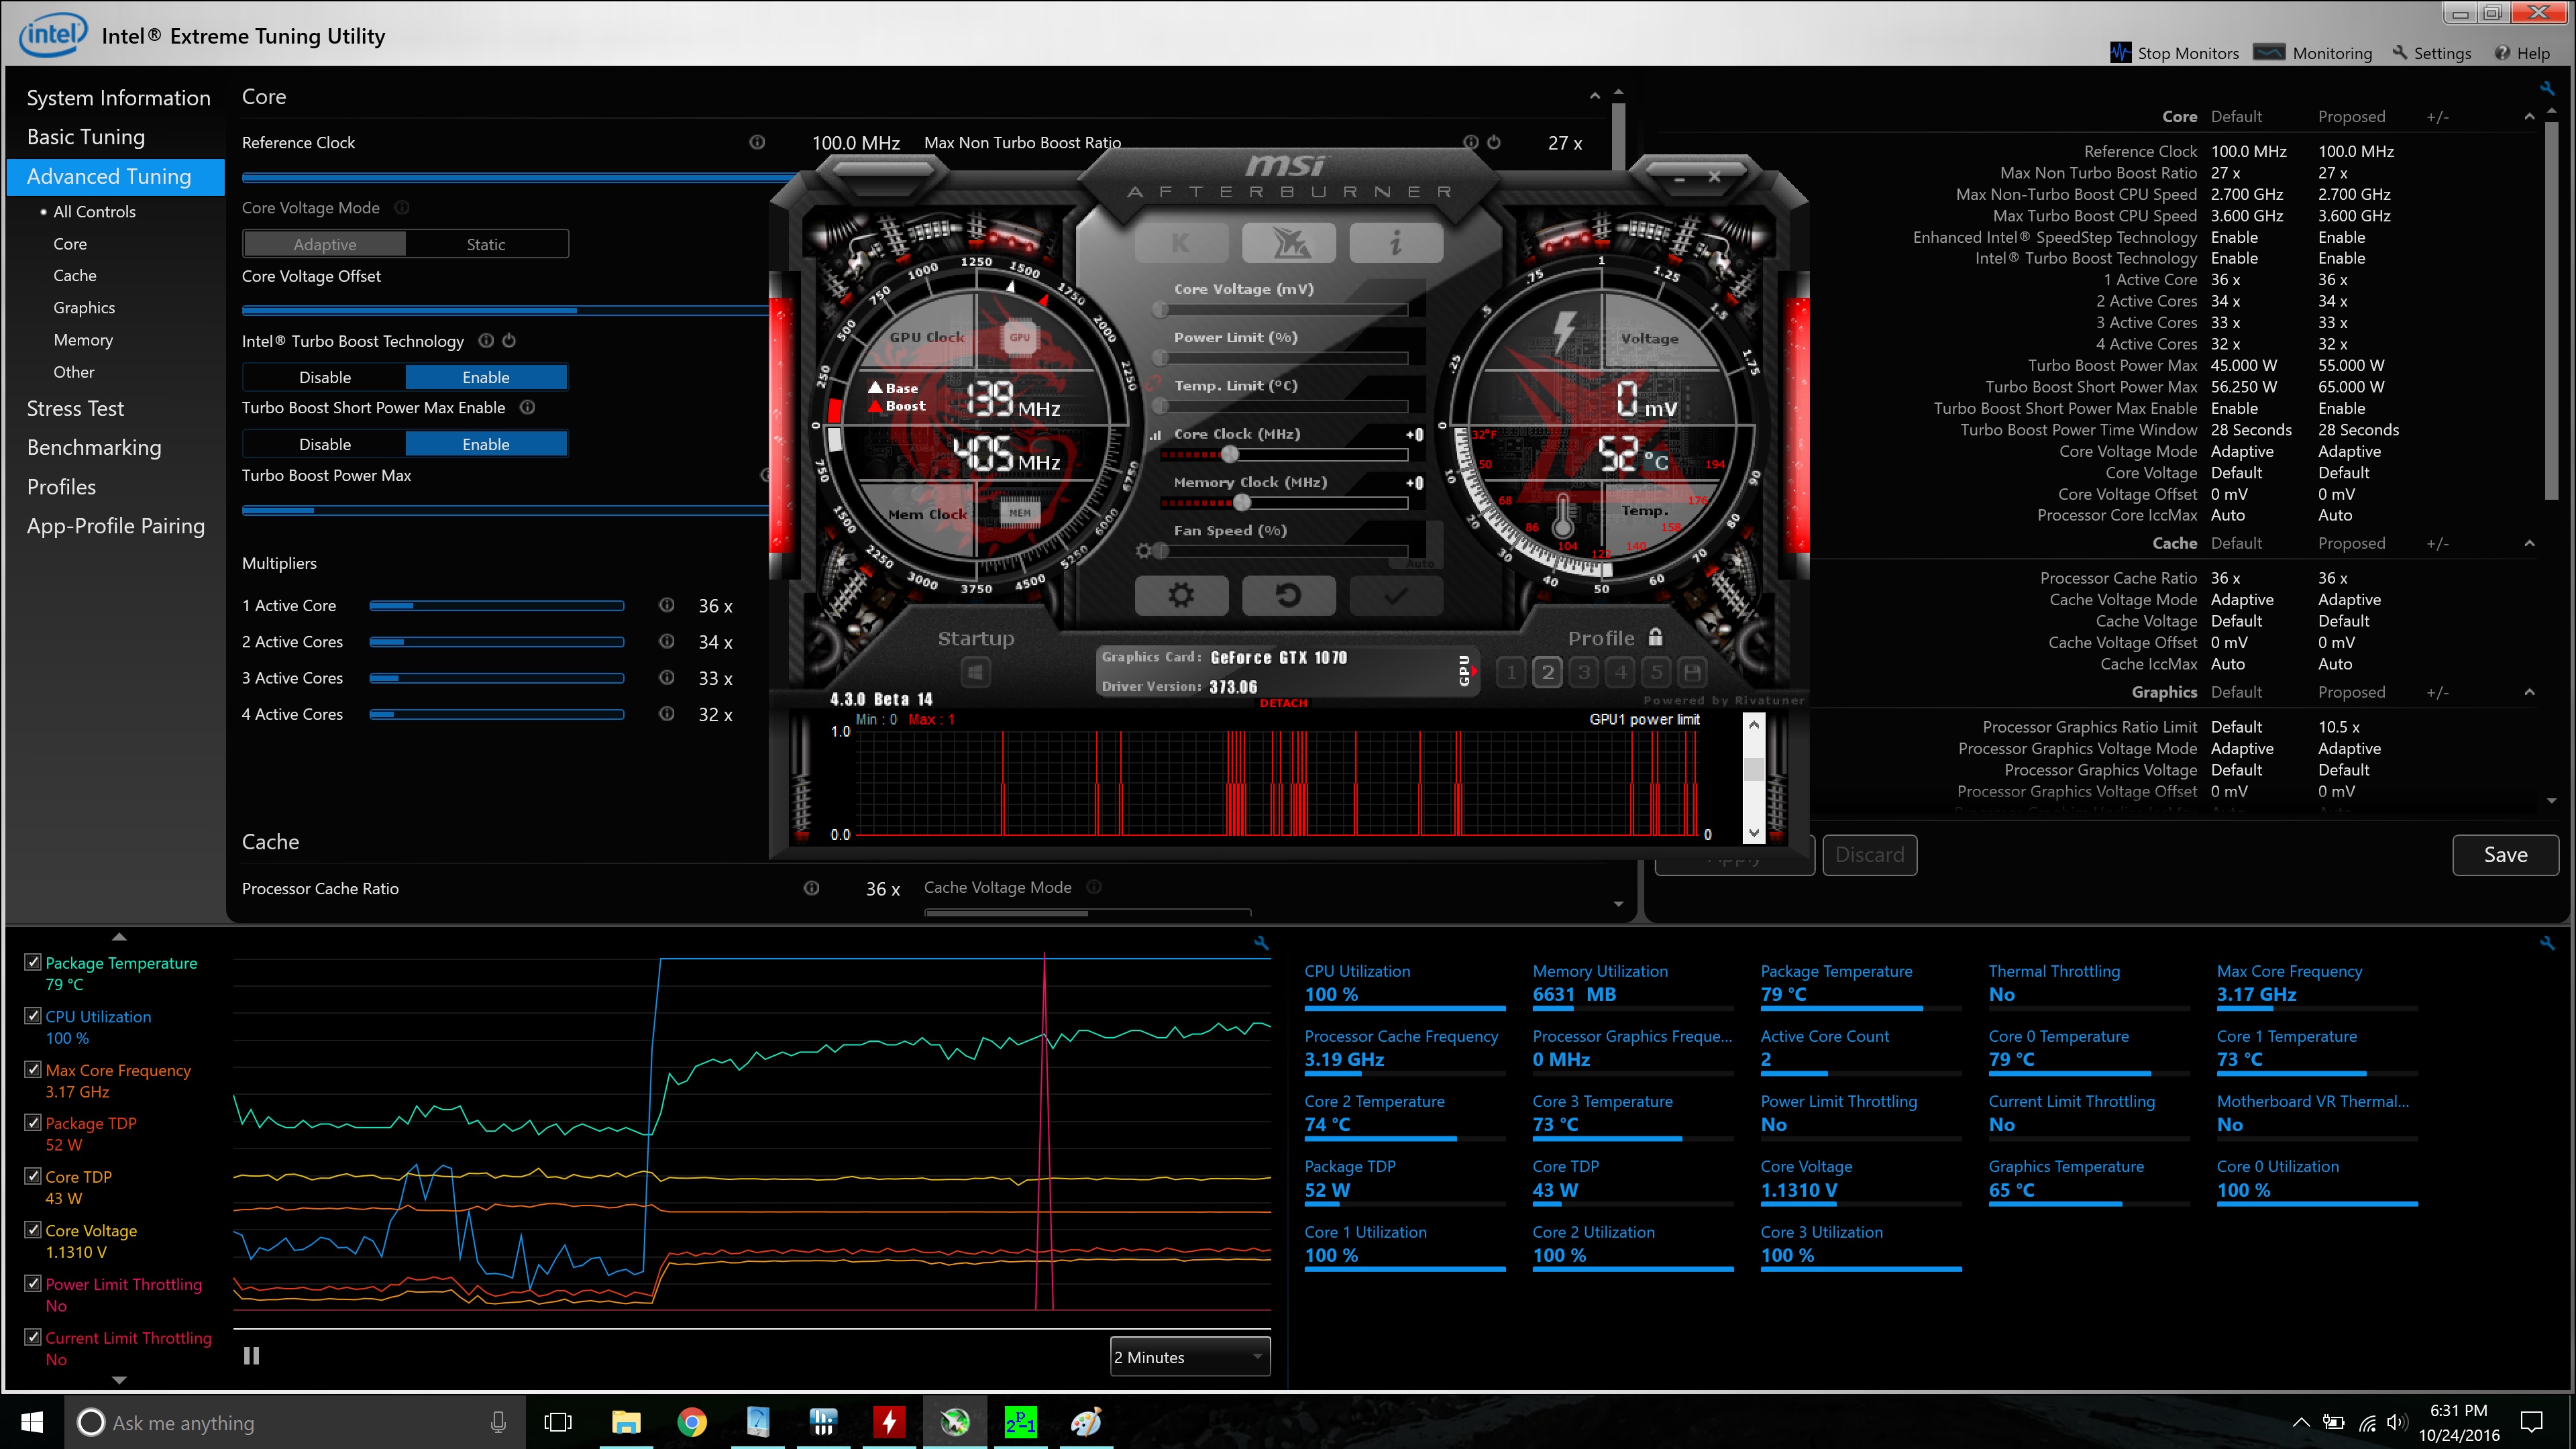Disable Intel Turbo Boost Technology

click(x=325, y=377)
